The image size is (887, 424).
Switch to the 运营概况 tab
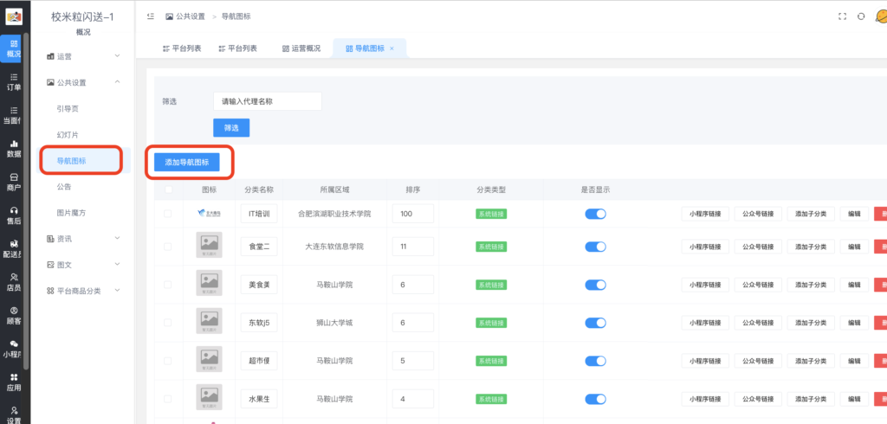coord(301,48)
